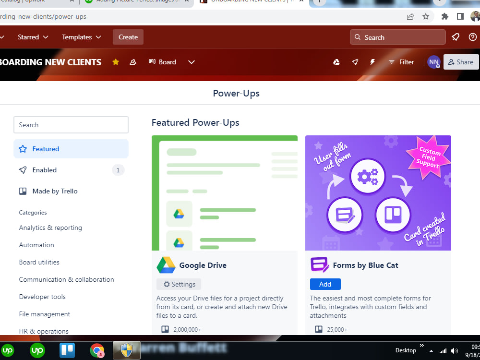Open the second Upwork taskbar icon
This screenshot has width=480, height=360.
37,350
